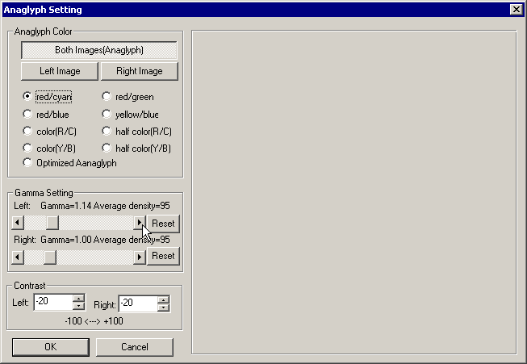
Task: Cancel the Anaglyph Setting dialog
Action: [135, 347]
